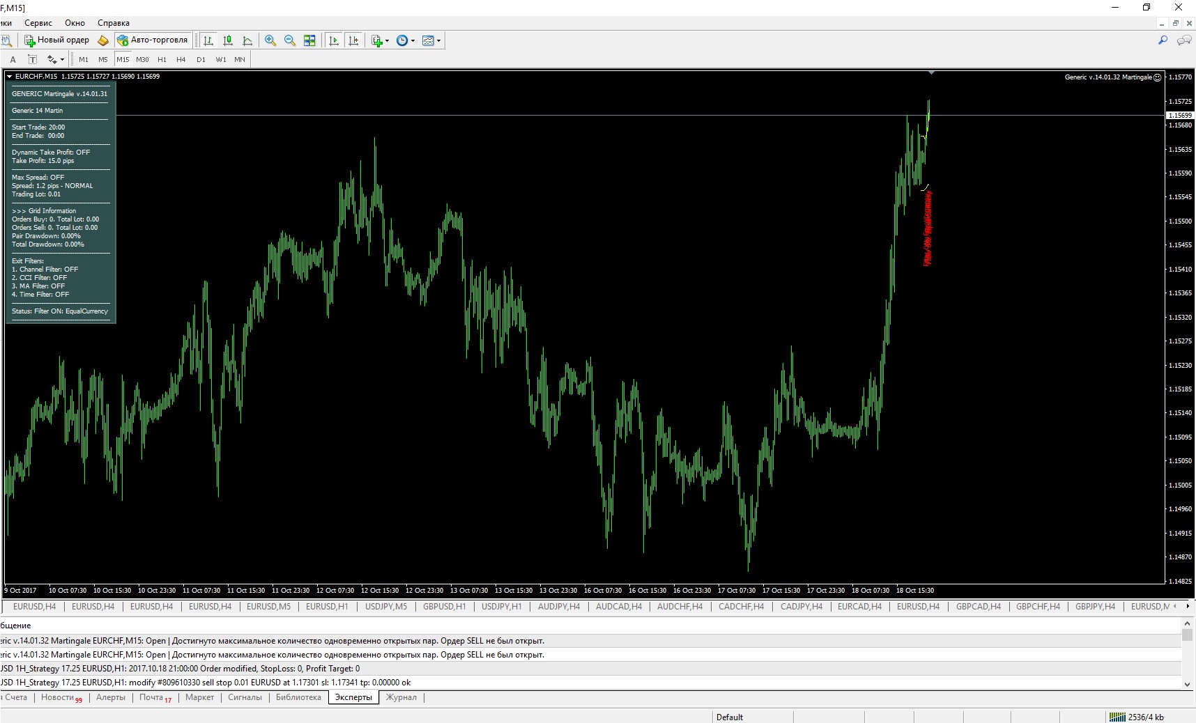Click terminal log scrollbar down arrow
Screen dimensions: 1196x723
point(1188,684)
